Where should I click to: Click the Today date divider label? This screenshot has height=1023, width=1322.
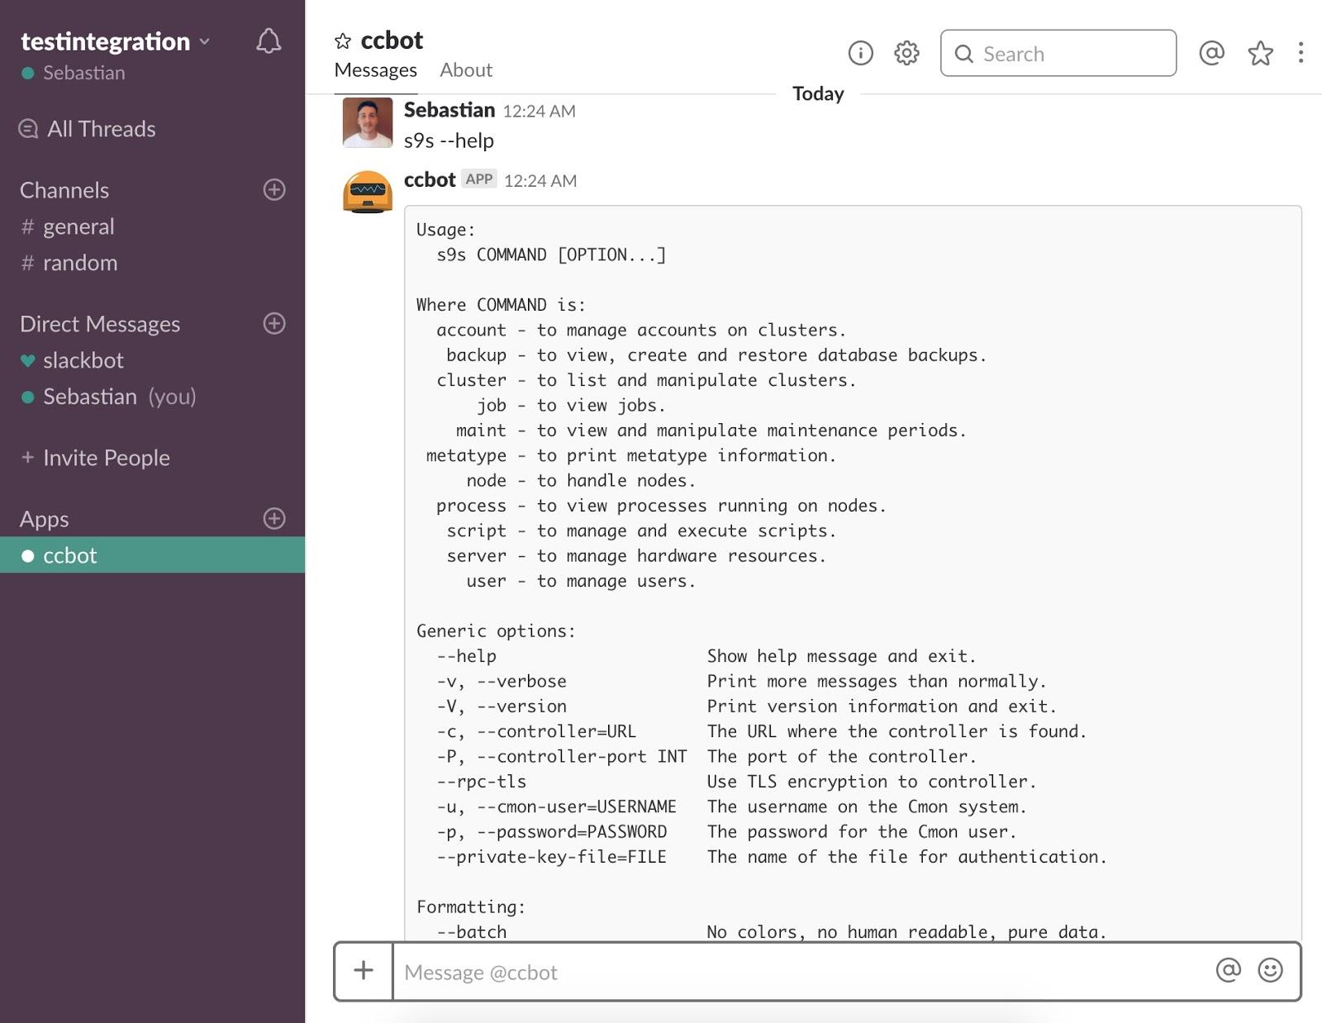coord(818,93)
